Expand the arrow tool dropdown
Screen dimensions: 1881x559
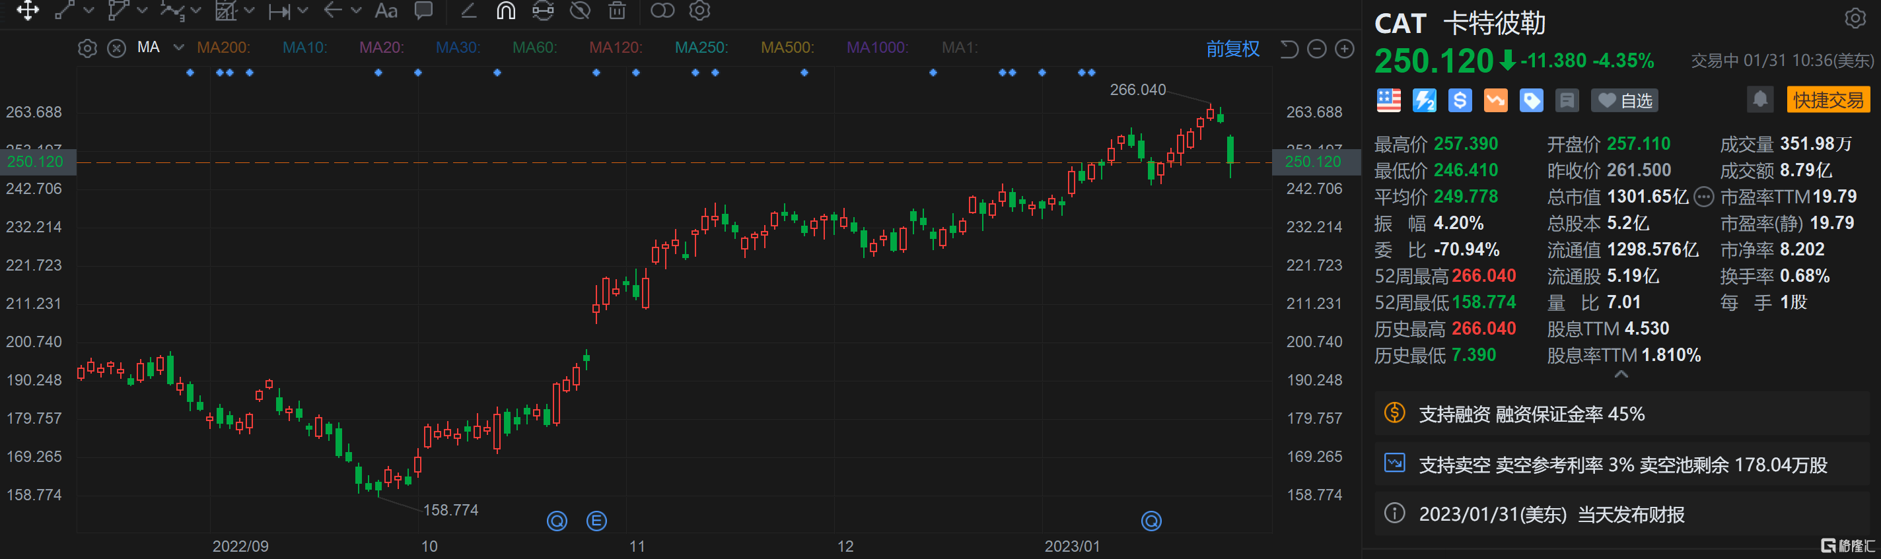coord(357,10)
